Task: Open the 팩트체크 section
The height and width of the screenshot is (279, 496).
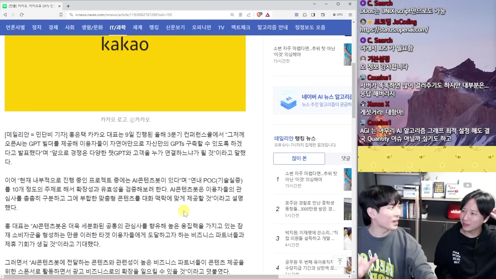Action: tap(241, 28)
